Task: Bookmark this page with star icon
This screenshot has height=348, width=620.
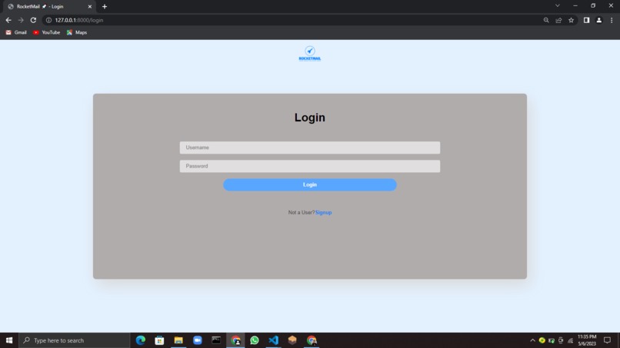Action: [571, 20]
